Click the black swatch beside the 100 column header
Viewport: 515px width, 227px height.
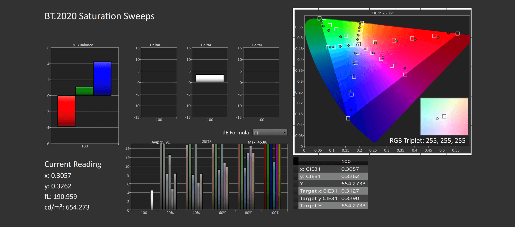296,161
